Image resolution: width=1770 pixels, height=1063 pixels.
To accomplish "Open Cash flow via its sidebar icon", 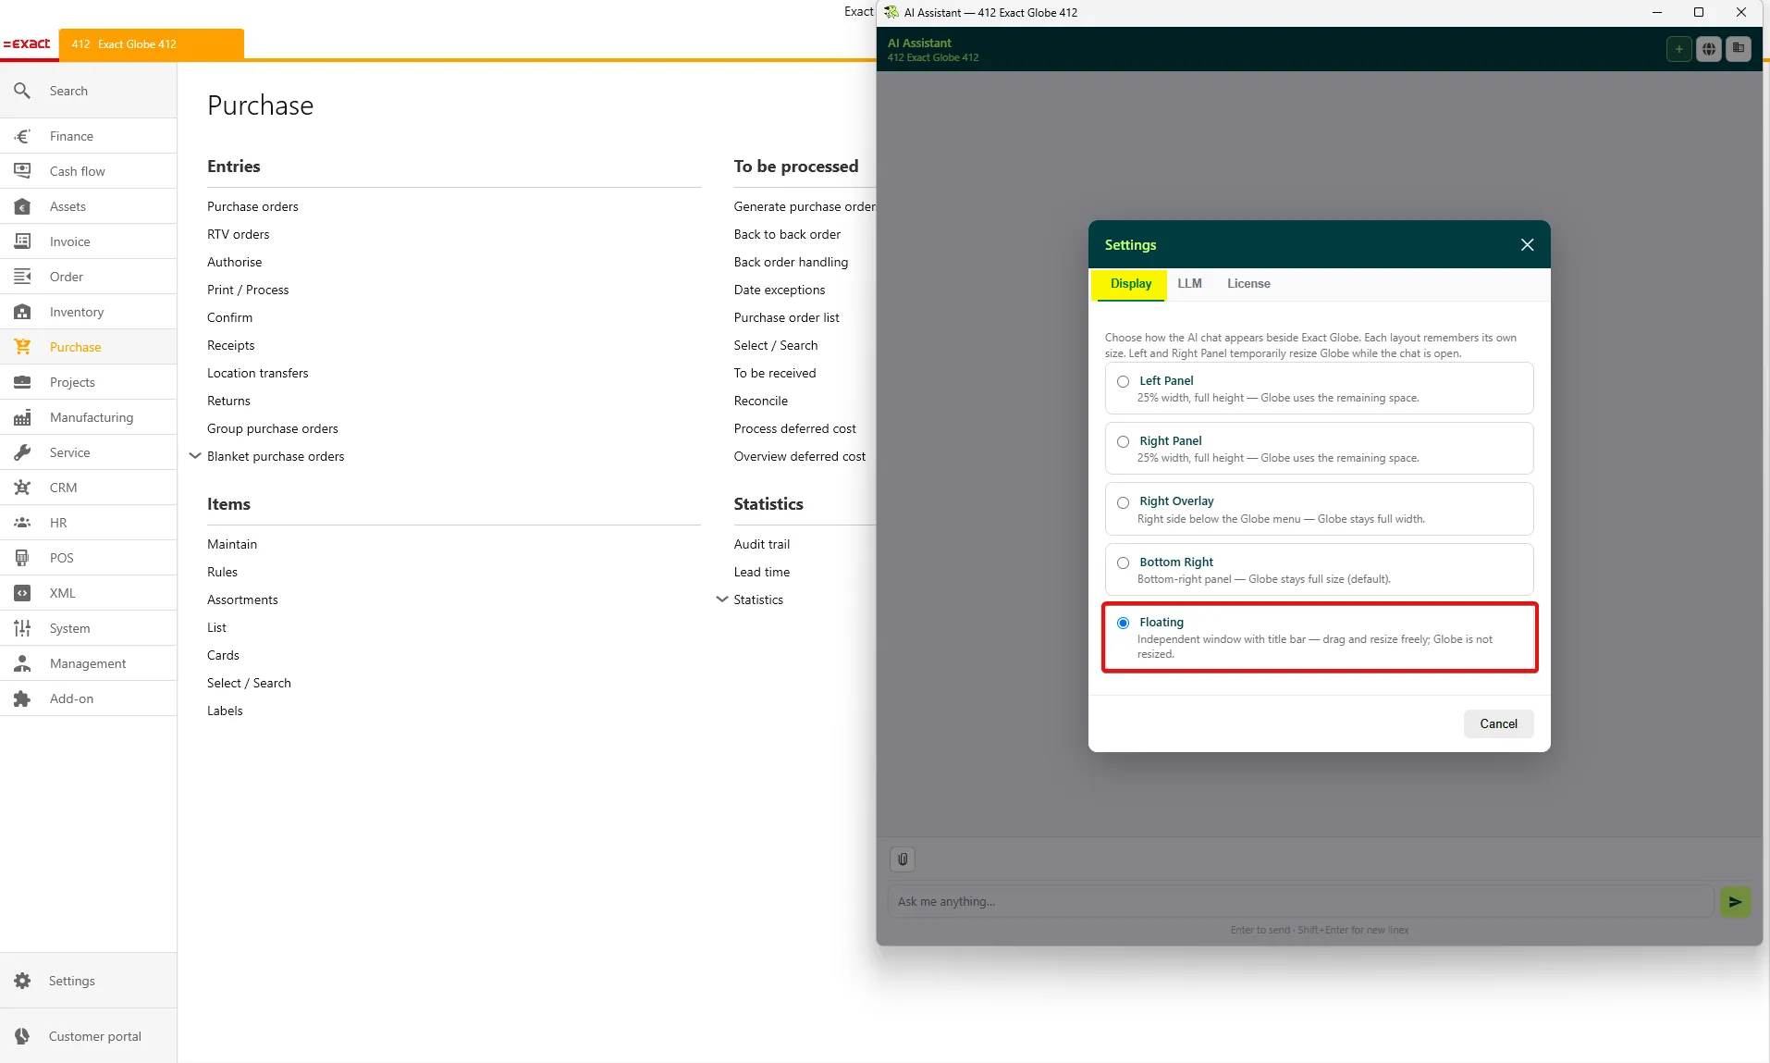I will tap(22, 171).
